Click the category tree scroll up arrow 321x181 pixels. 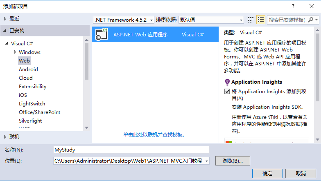87,40
